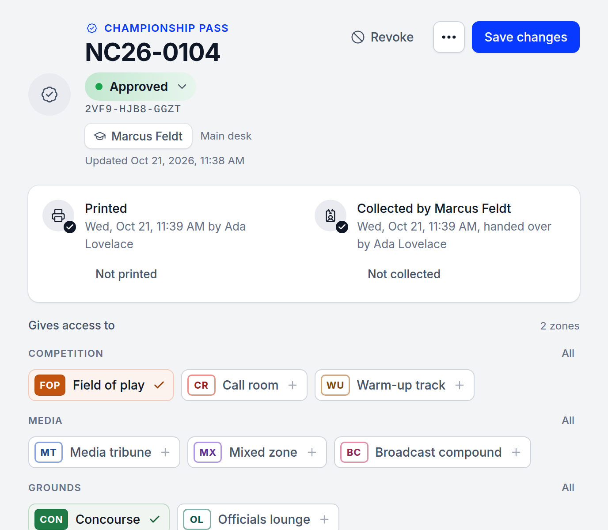Click the verified badge icon beside Championship Pass
This screenshot has width=608, height=530.
point(92,28)
